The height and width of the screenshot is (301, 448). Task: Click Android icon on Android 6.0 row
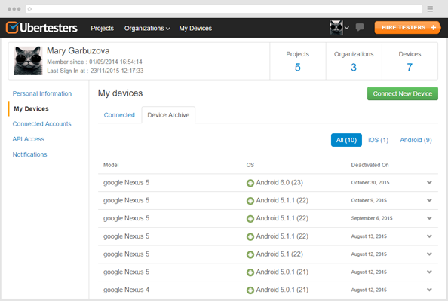pyautogui.click(x=250, y=183)
